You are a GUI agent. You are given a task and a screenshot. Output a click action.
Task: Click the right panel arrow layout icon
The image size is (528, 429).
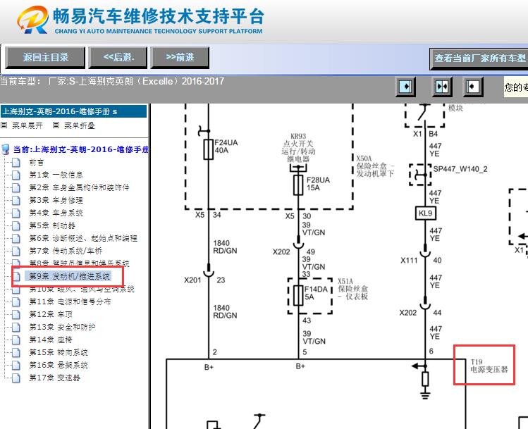pos(473,87)
